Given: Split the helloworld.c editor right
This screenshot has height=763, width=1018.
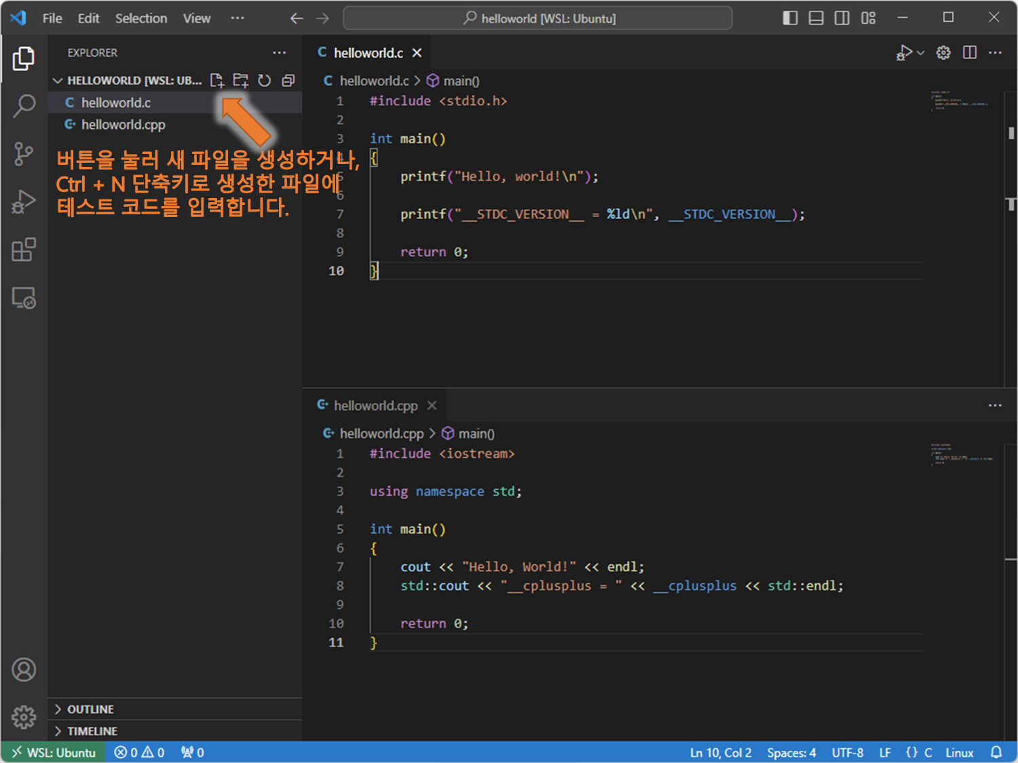Looking at the screenshot, I should click(x=970, y=53).
